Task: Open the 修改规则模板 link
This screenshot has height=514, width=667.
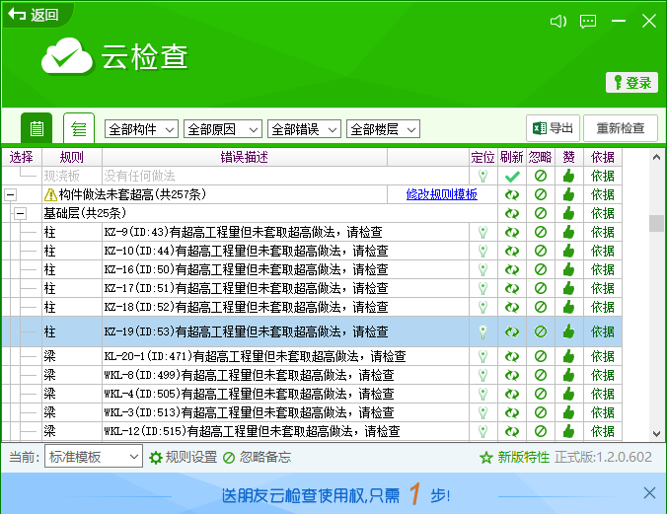Action: [442, 194]
